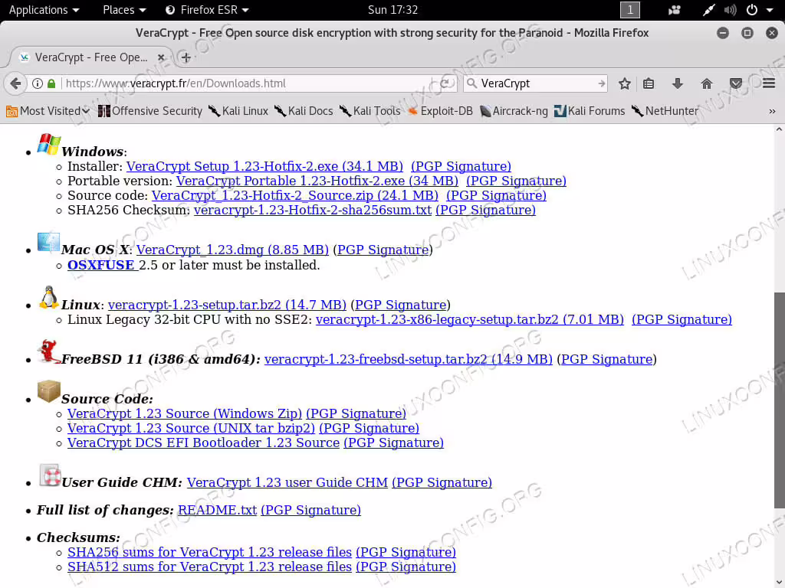Reload the page with the refresh icon

[x=445, y=83]
